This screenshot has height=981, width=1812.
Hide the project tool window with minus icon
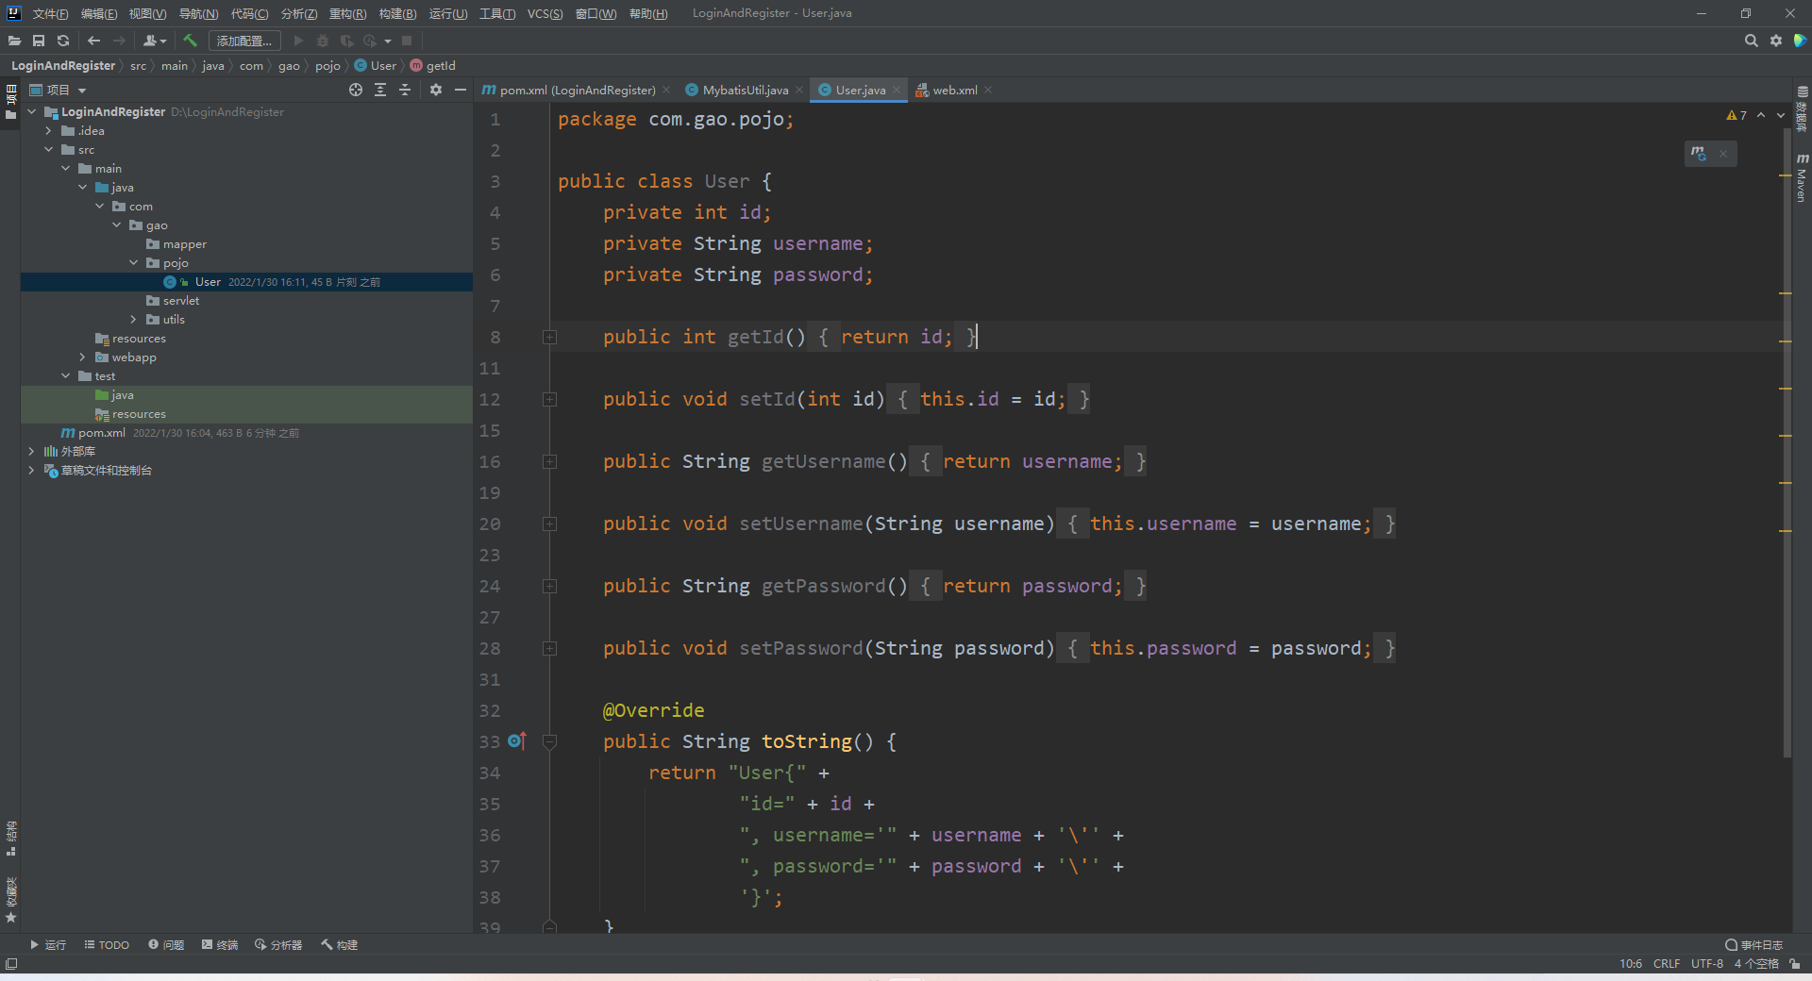(x=461, y=90)
